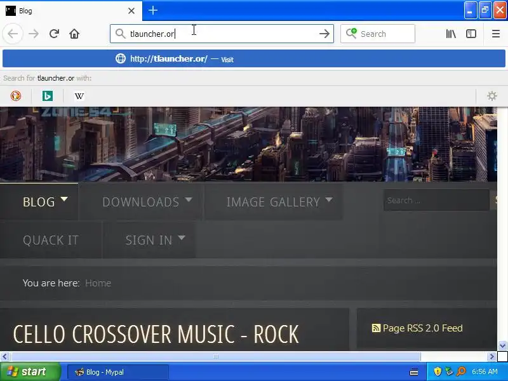Search with Bing engine icon
Viewport: 508px width, 381px height.
click(x=48, y=96)
